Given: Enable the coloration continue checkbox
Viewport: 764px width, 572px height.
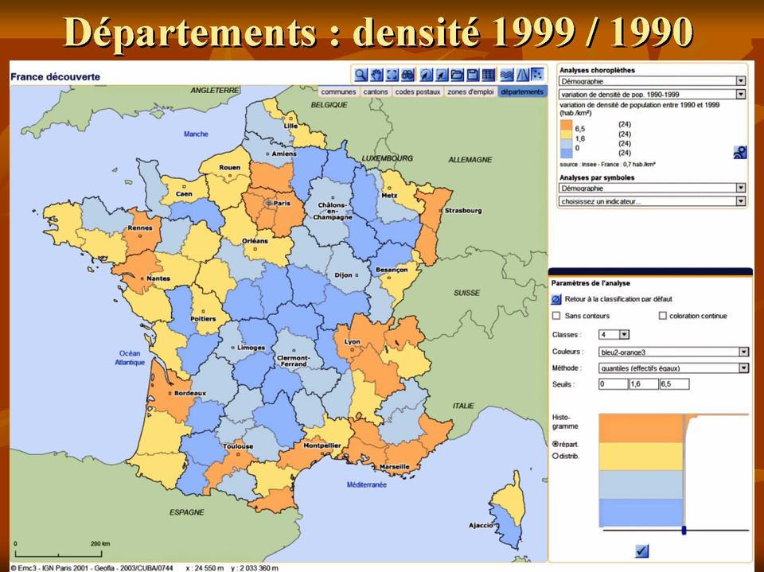Looking at the screenshot, I should 662,316.
